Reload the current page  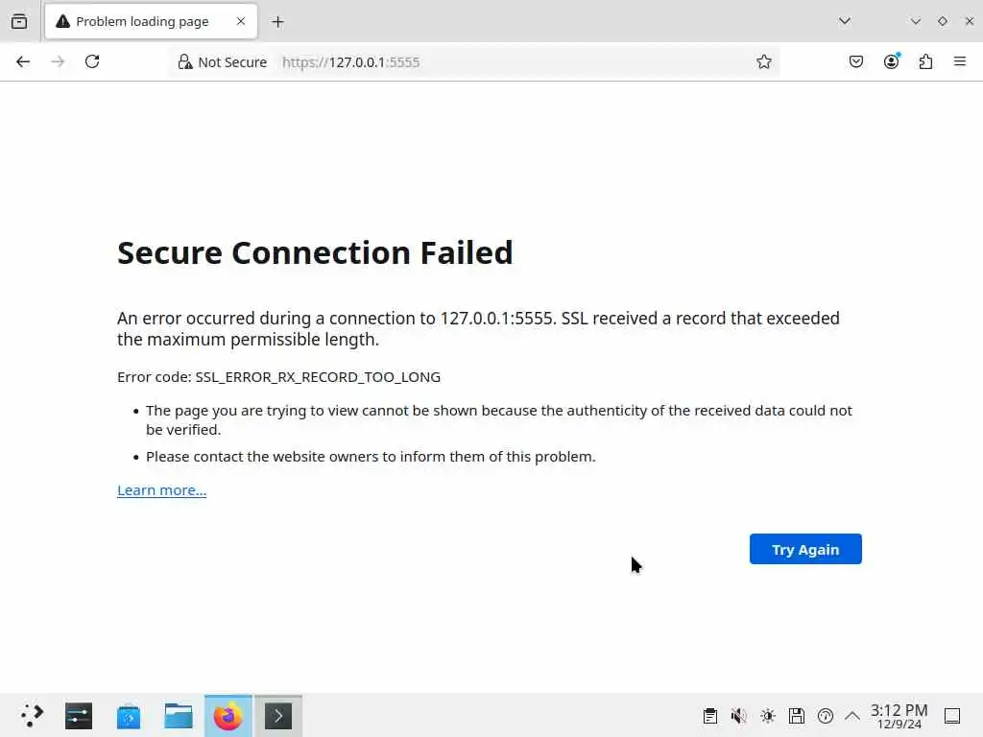(x=92, y=61)
